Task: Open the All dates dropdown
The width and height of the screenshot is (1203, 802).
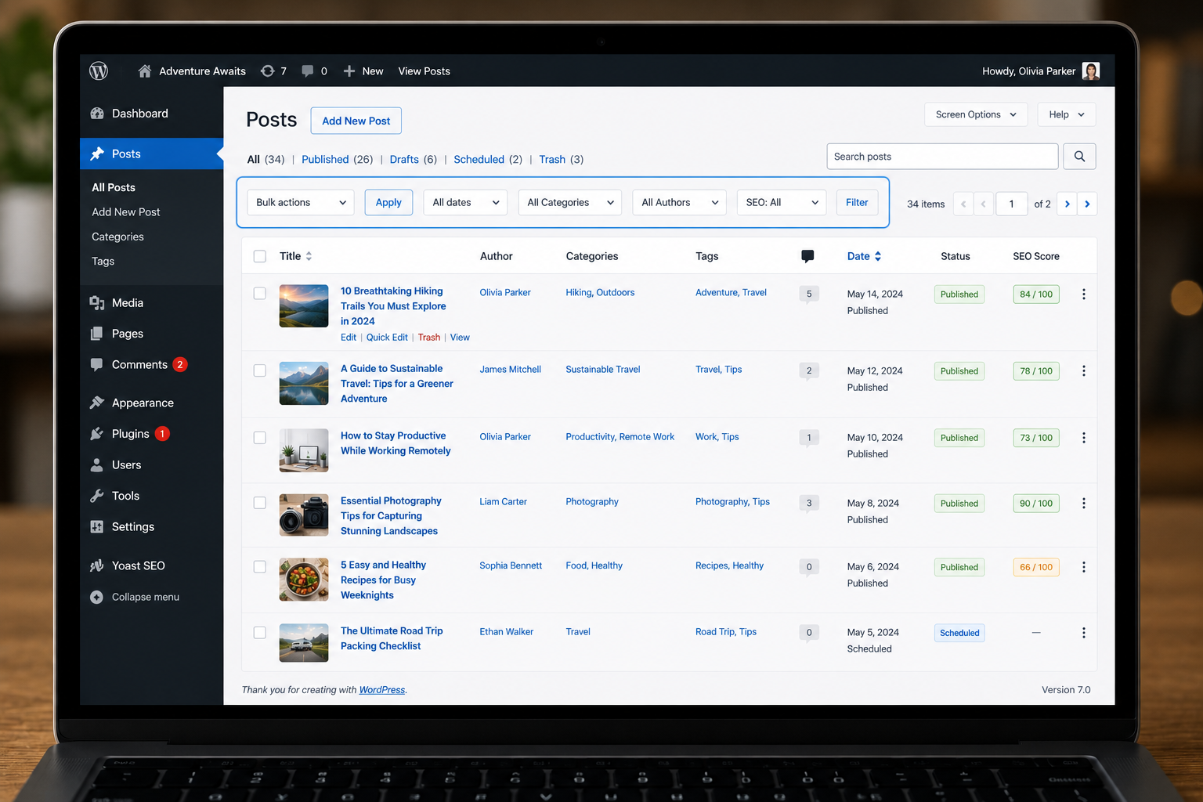Action: [x=465, y=202]
